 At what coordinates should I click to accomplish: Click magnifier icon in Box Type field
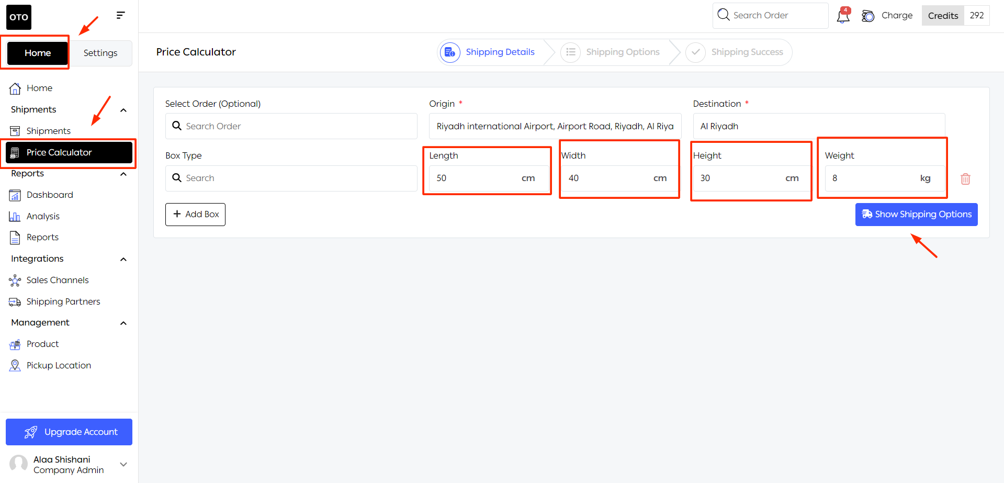177,178
